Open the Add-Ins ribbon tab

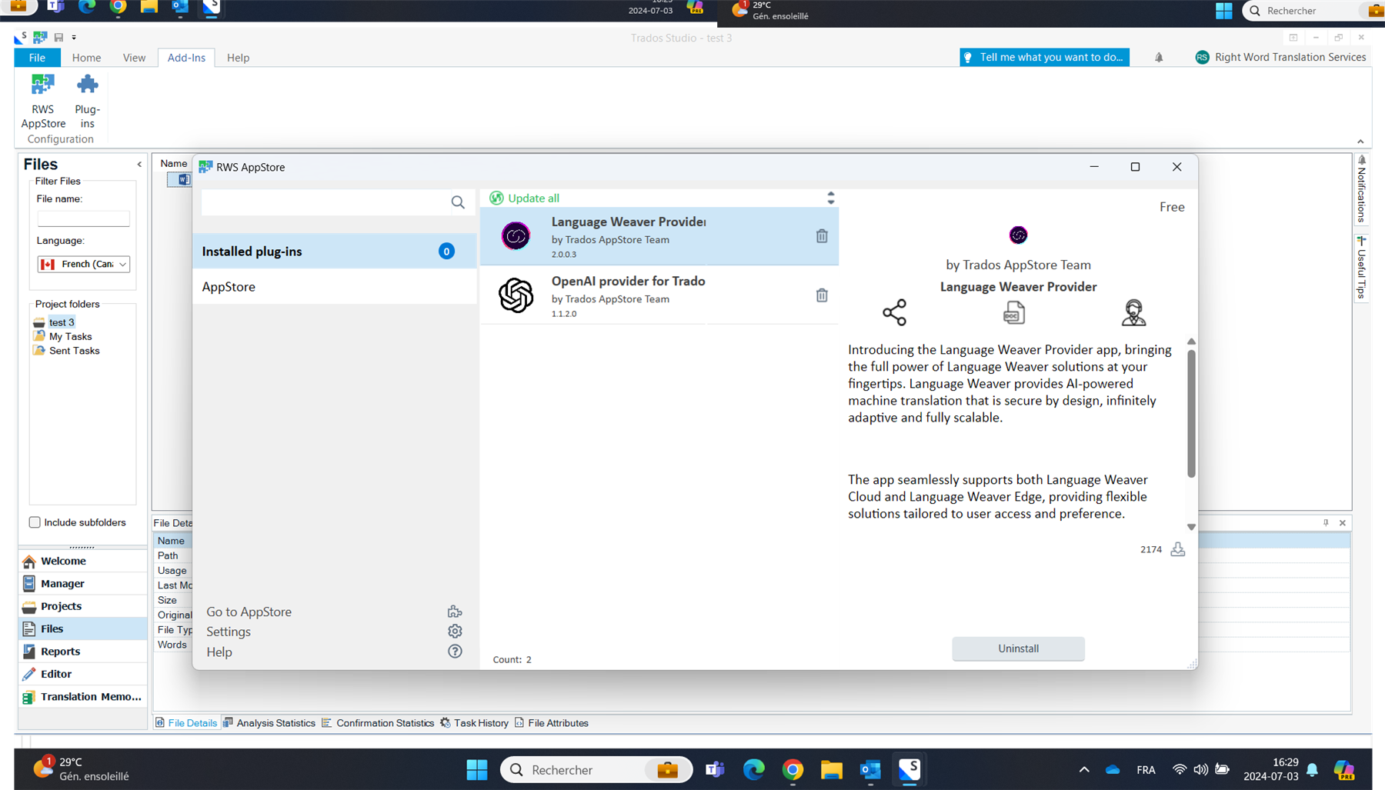pyautogui.click(x=186, y=58)
